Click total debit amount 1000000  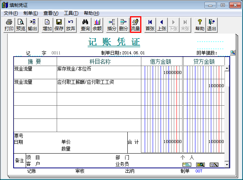tap(172, 142)
